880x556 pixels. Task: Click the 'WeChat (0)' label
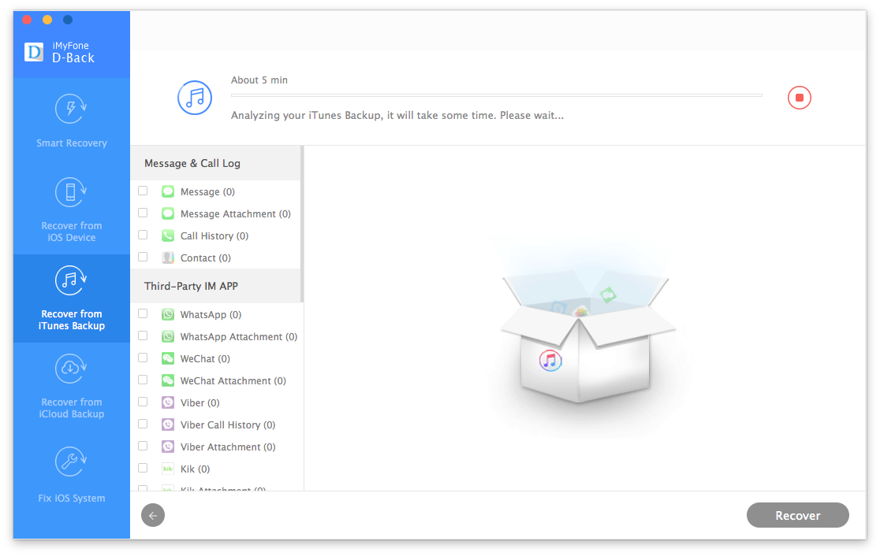[x=205, y=358]
